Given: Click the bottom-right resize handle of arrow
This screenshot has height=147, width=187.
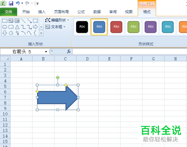Looking at the screenshot, I should (x=78, y=110).
